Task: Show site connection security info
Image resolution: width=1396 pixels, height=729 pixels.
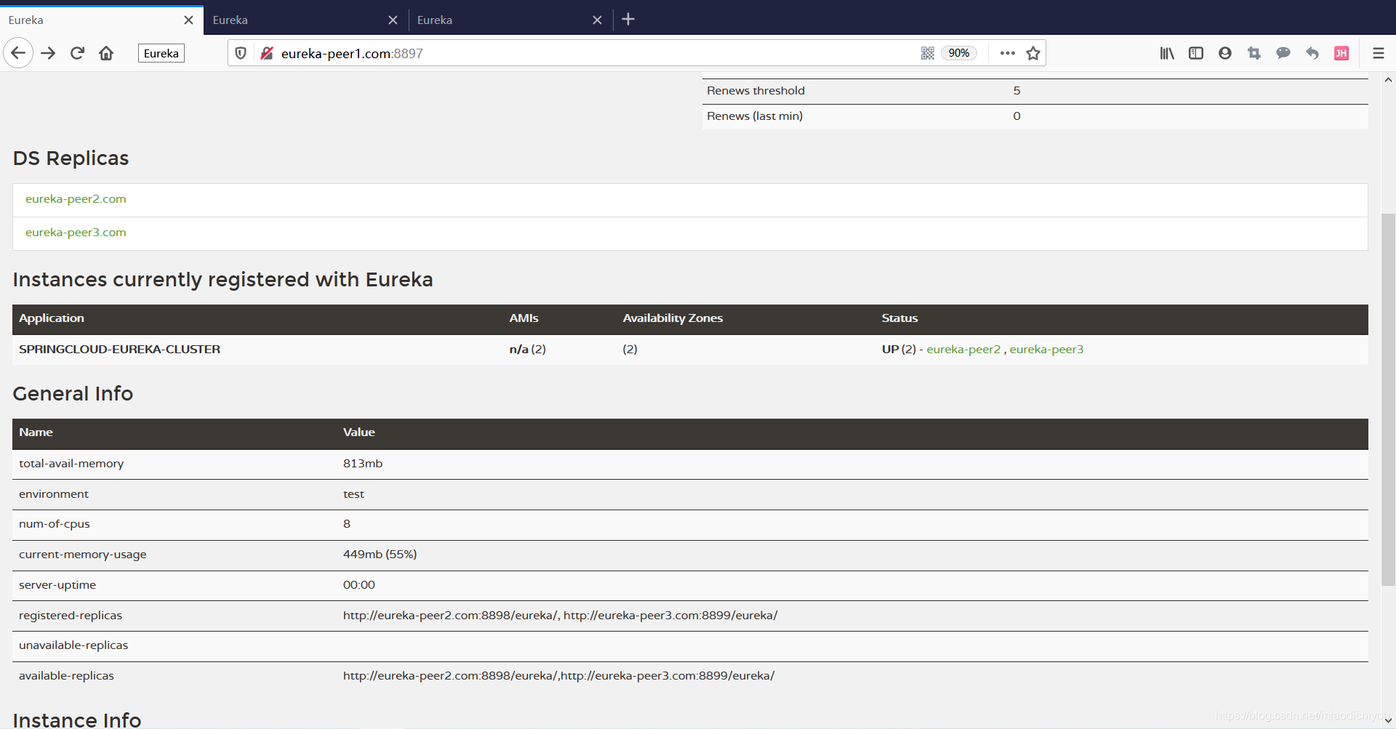Action: pos(267,53)
